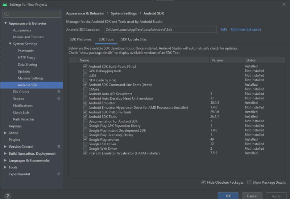The width and height of the screenshot is (290, 201).
Task: Check Google USB Driver
Action: click(x=85, y=144)
